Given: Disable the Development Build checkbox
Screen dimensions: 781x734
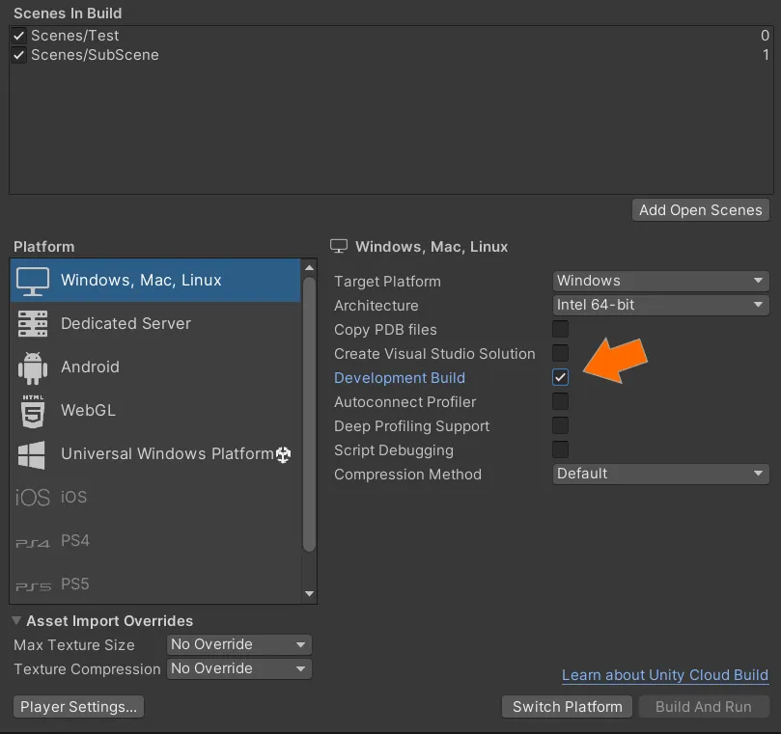Looking at the screenshot, I should coord(560,377).
